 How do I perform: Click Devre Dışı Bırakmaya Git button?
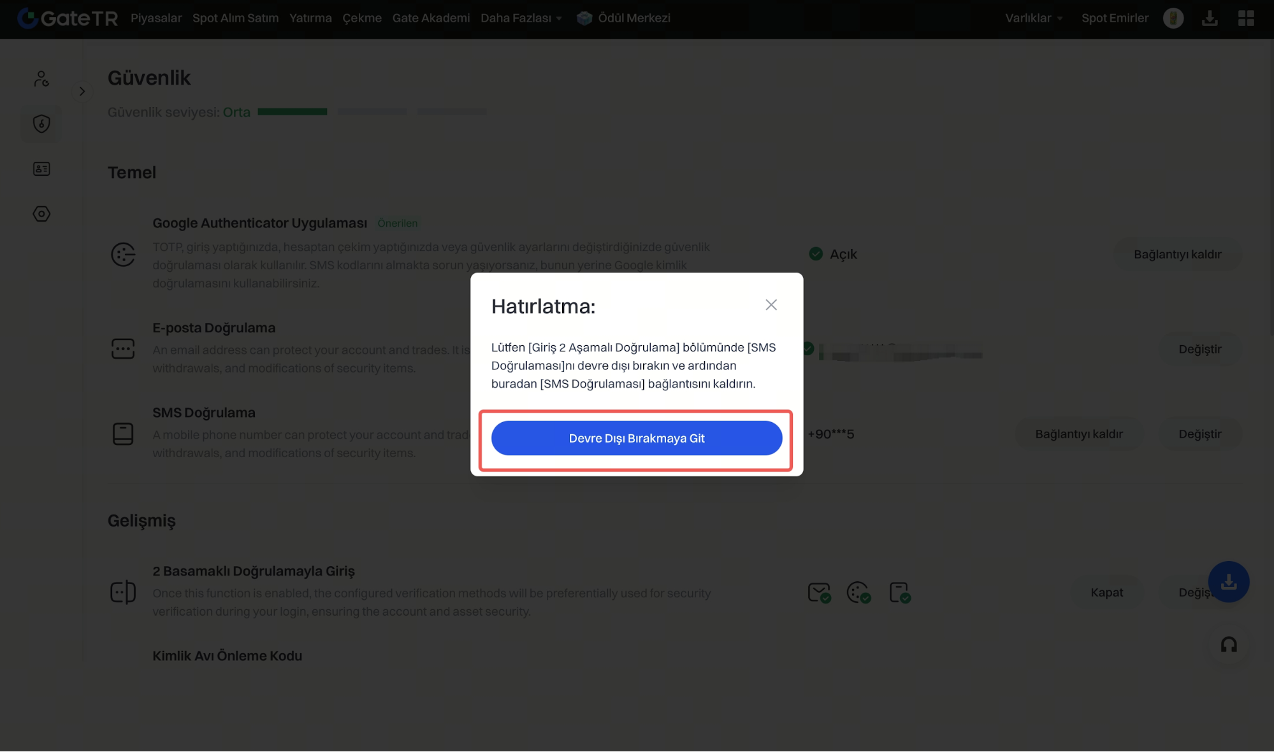[636, 438]
